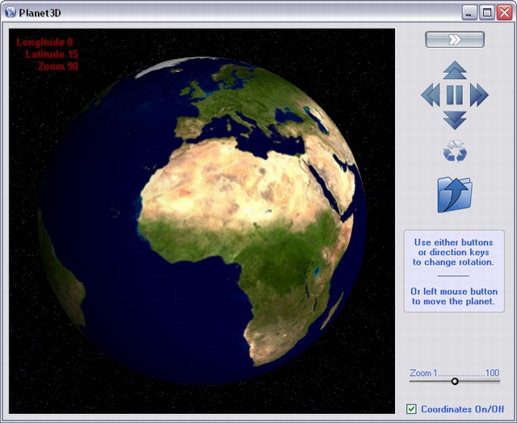This screenshot has width=517, height=423.
Task: Click the recycle reset icon
Action: coord(455,151)
